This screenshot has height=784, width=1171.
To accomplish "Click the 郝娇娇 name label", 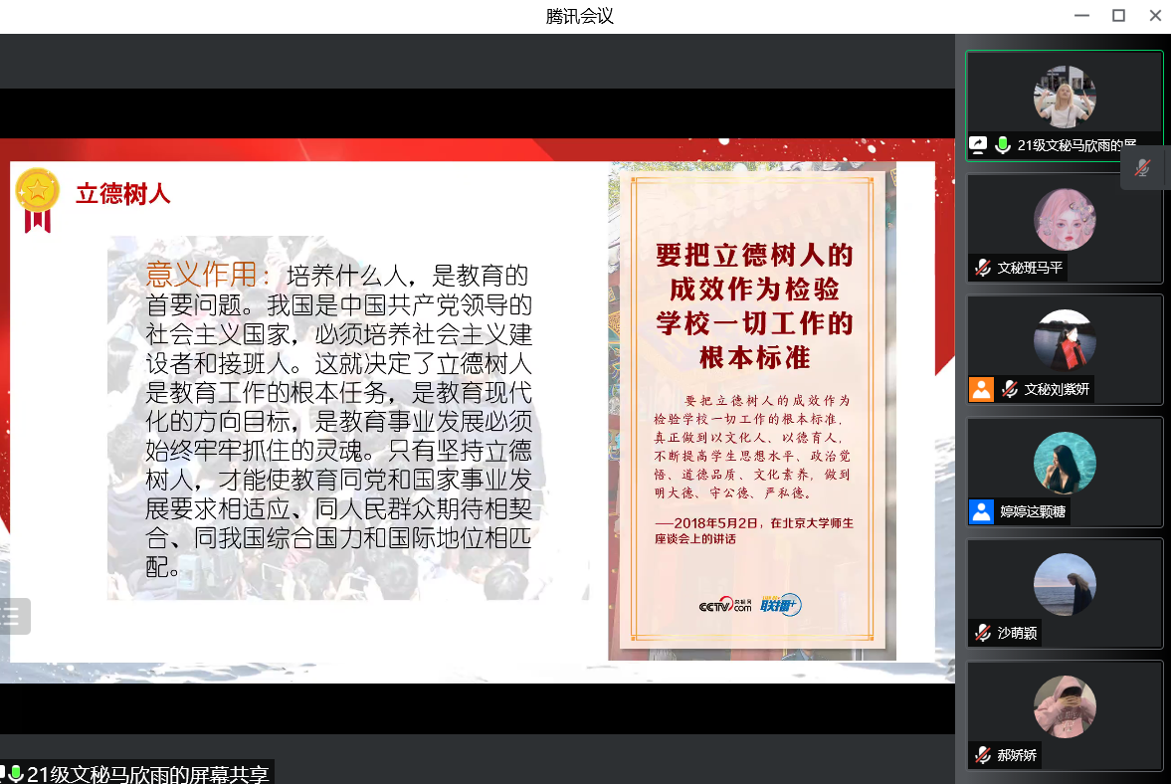I will click(x=1017, y=755).
